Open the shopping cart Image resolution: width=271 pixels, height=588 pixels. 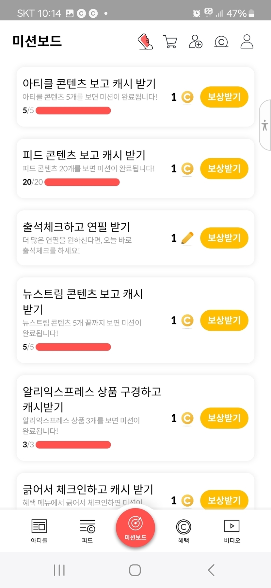pyautogui.click(x=170, y=42)
